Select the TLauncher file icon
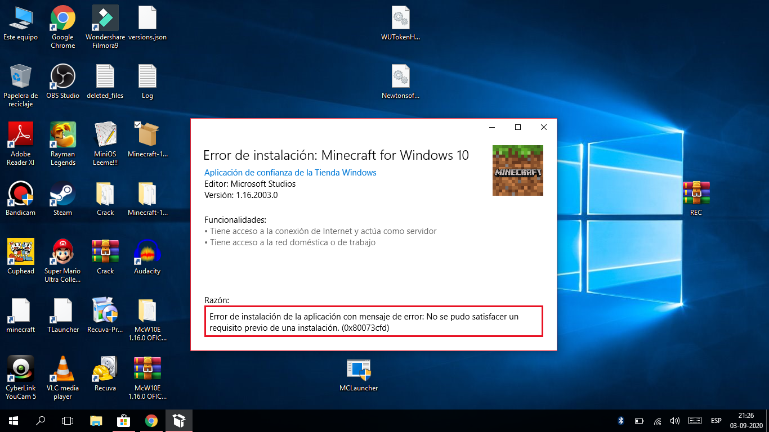Screen dimensions: 769x432 [x=62, y=316]
